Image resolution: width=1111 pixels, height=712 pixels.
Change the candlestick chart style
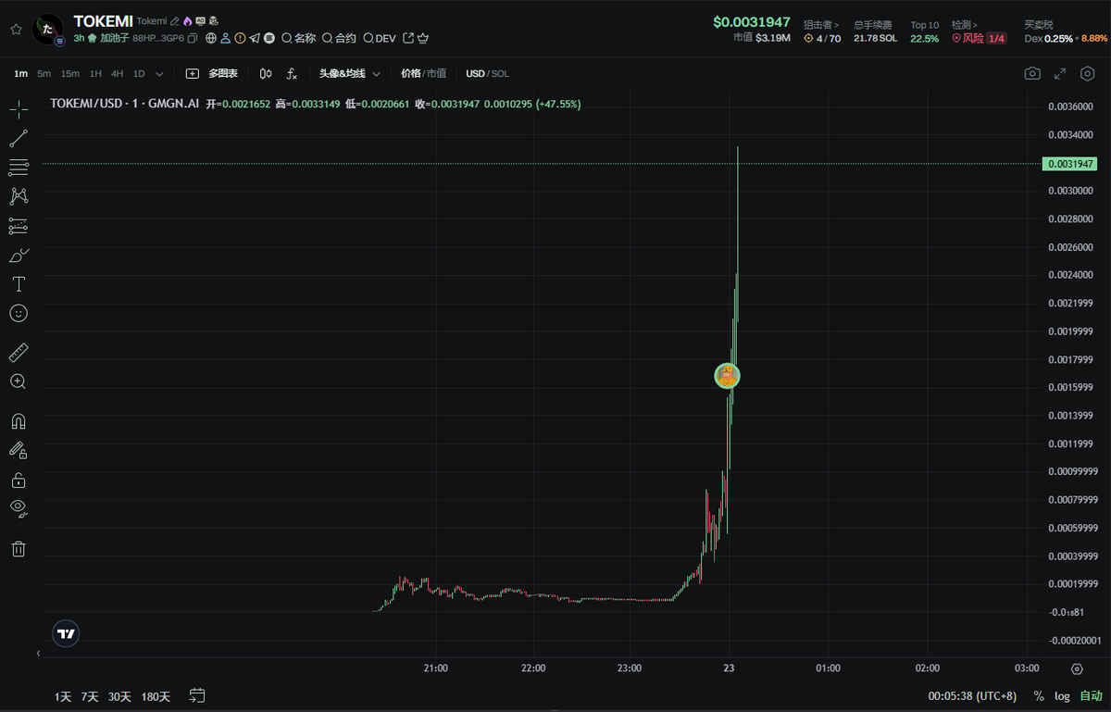[x=266, y=73]
